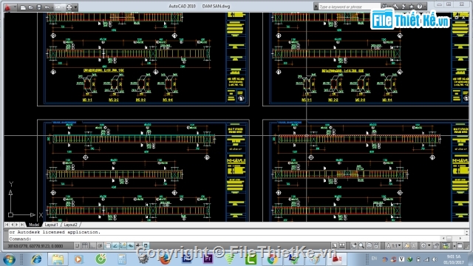Open Quick View Layouts icon
The image size is (473, 266).
(x=342, y=246)
